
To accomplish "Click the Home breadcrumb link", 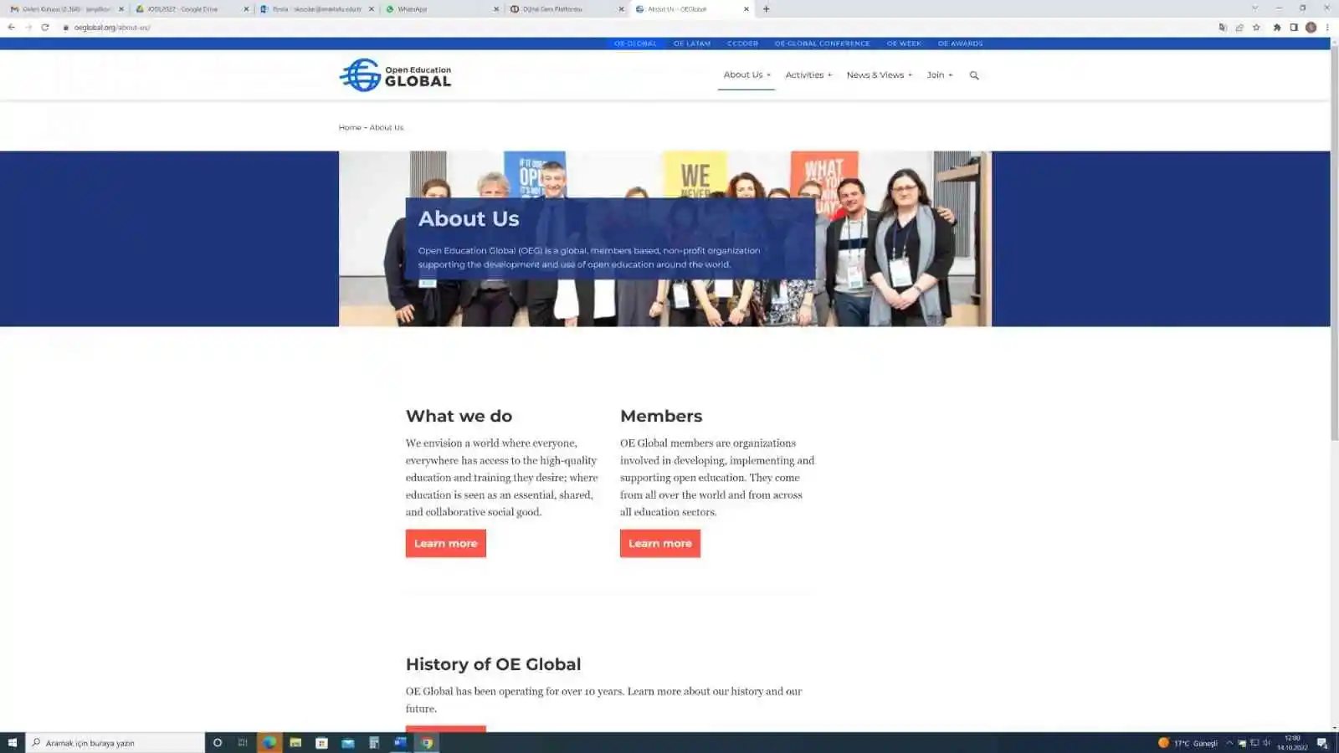I will [350, 128].
